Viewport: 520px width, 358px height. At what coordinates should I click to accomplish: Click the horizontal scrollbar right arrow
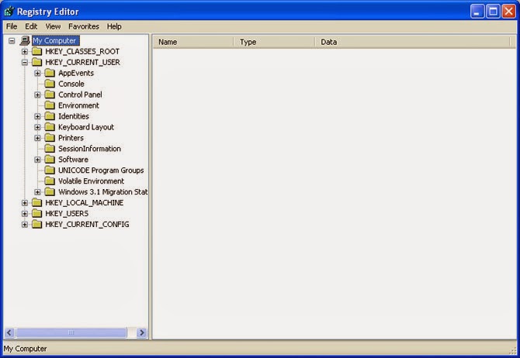141,332
